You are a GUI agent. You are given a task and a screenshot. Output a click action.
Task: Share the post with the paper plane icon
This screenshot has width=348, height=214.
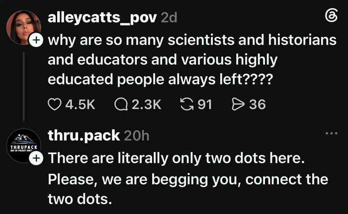(238, 105)
